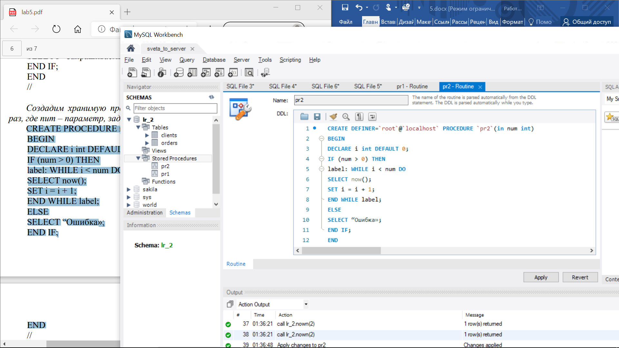Create a new stored procedure icon

219,72
